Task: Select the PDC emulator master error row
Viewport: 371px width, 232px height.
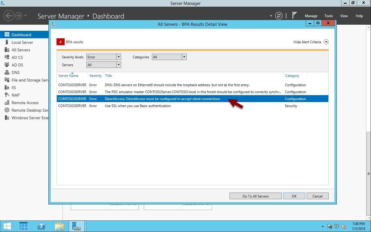Action: (x=192, y=92)
